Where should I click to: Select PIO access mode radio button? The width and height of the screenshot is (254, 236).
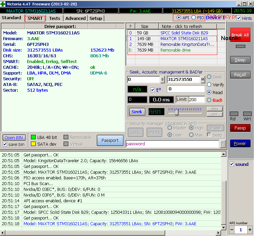click(193, 18)
